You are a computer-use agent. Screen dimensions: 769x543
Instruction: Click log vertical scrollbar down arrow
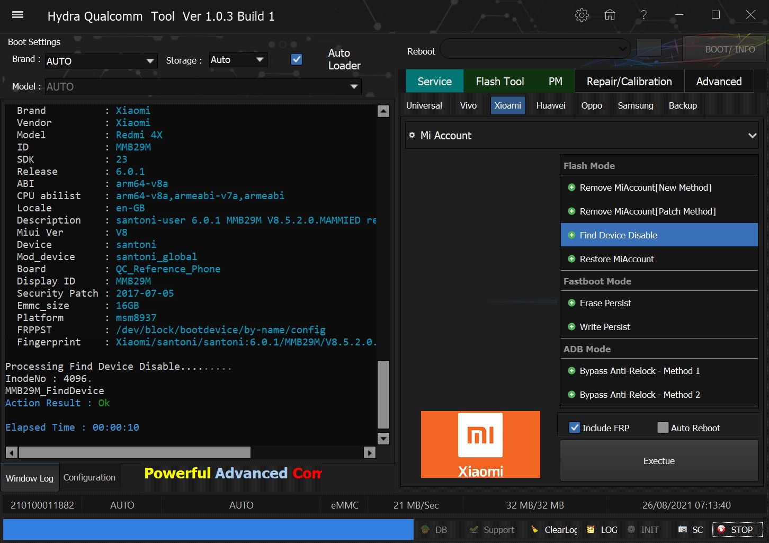coord(383,439)
